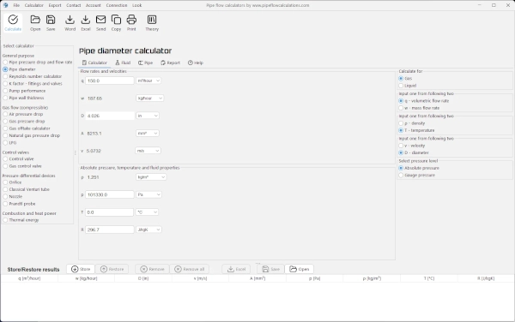This screenshot has width=515, height=322.
Task: Open the Theory toolbar icon
Action: point(152,23)
